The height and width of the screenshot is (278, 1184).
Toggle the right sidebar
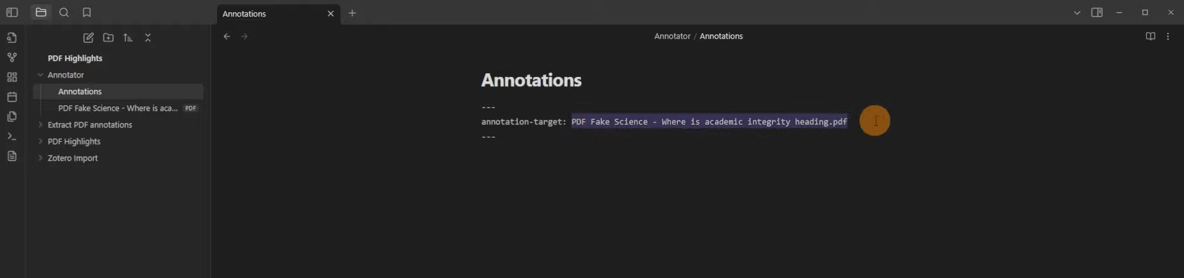(1096, 12)
